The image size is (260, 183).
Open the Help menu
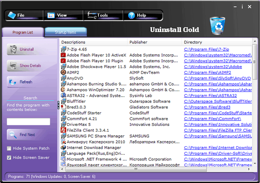pos(143,16)
